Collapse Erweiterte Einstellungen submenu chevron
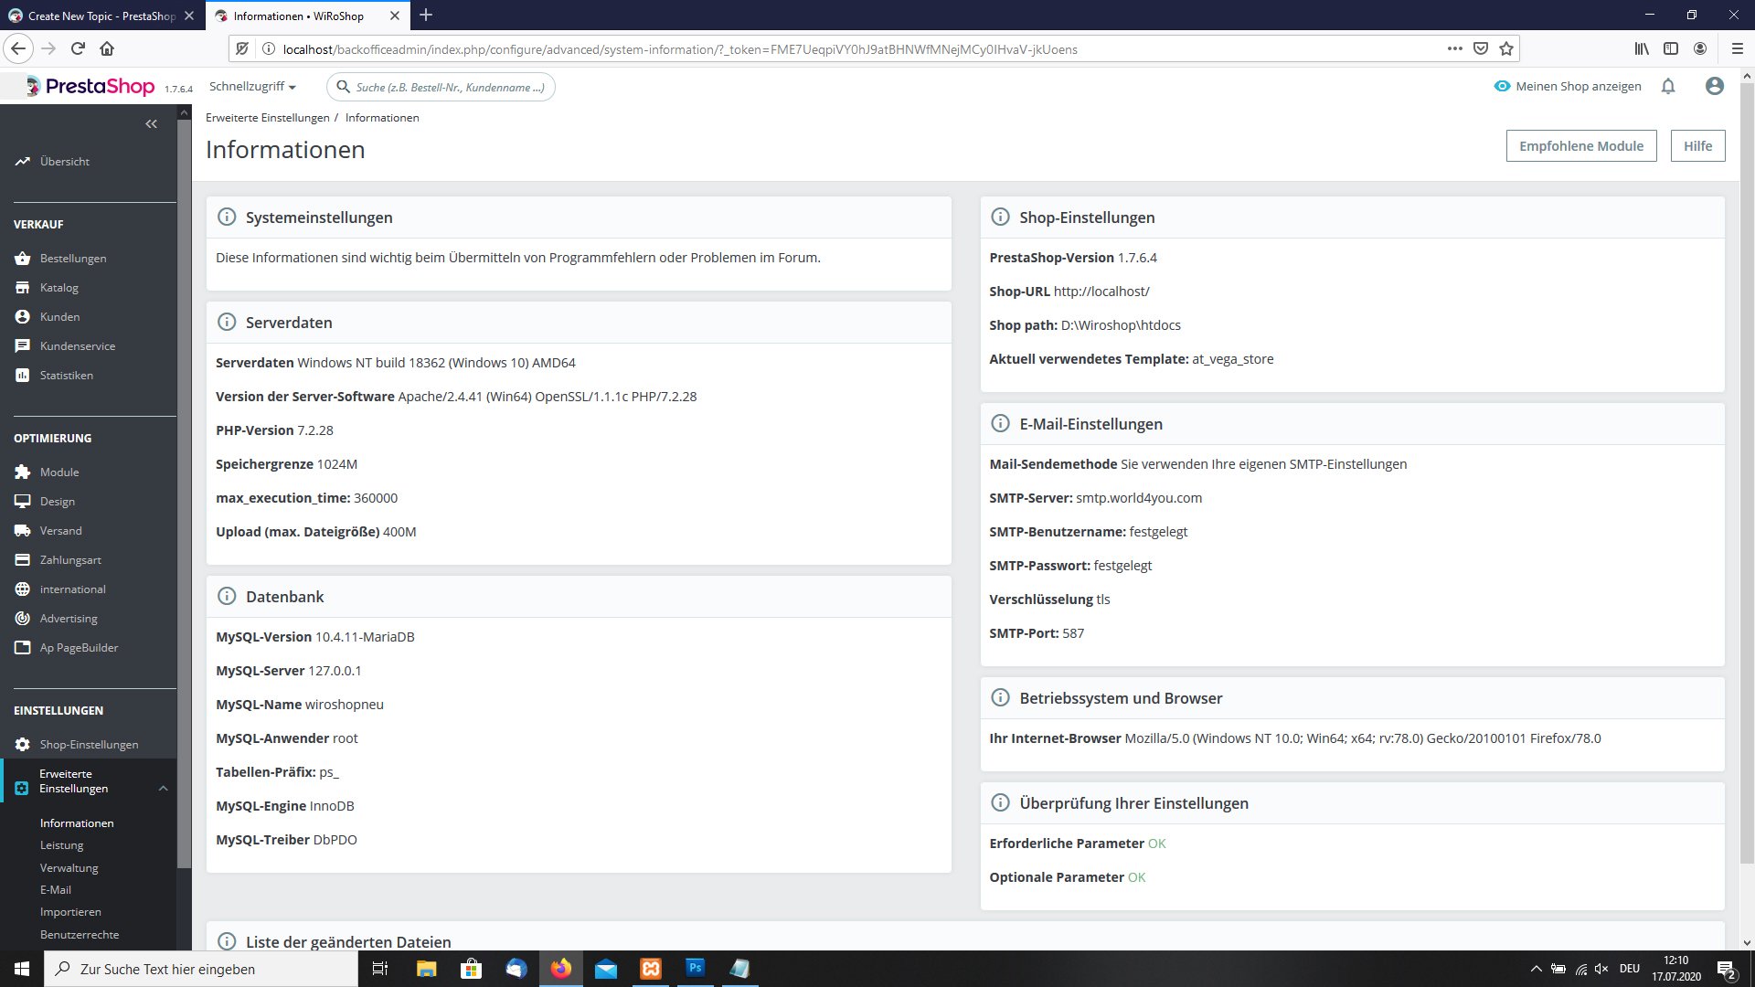 [163, 789]
